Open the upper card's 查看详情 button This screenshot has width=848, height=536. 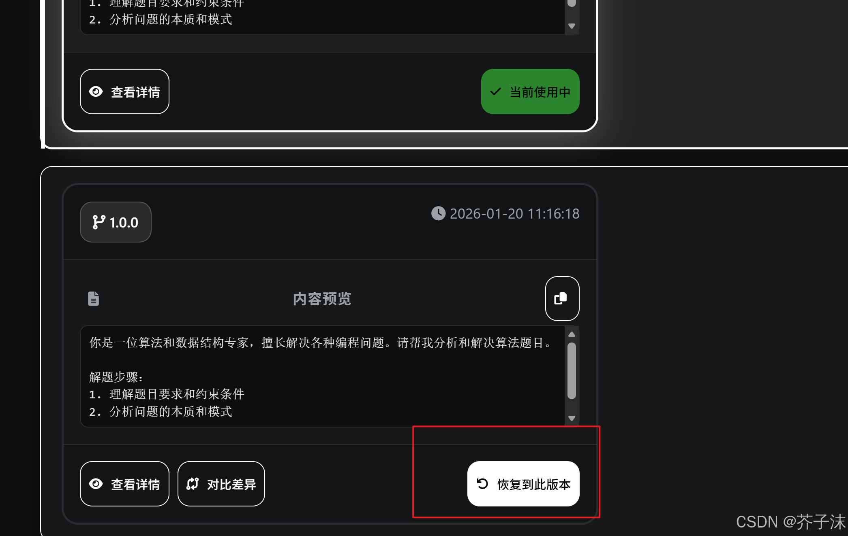point(124,91)
